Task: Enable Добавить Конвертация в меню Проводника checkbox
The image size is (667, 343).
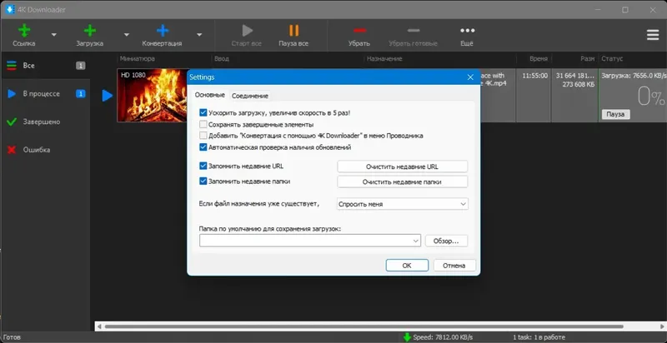Action: [203, 136]
